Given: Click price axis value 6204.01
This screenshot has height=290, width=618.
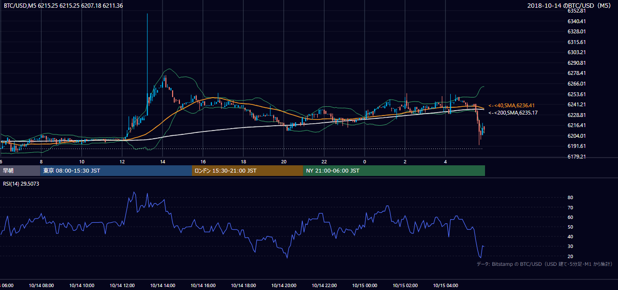Looking at the screenshot, I should tap(577, 136).
